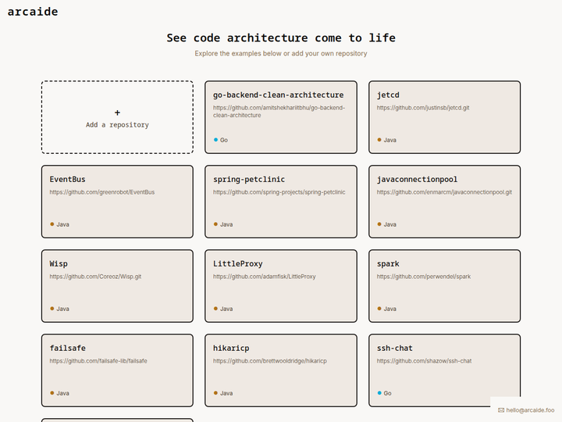Open the LittleProxy repository card
Image resolution: width=562 pixels, height=422 pixels.
[281, 286]
